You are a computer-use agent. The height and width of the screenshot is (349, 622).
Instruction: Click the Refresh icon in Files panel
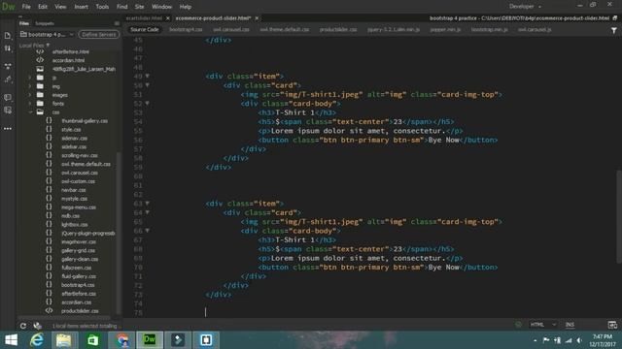23,326
